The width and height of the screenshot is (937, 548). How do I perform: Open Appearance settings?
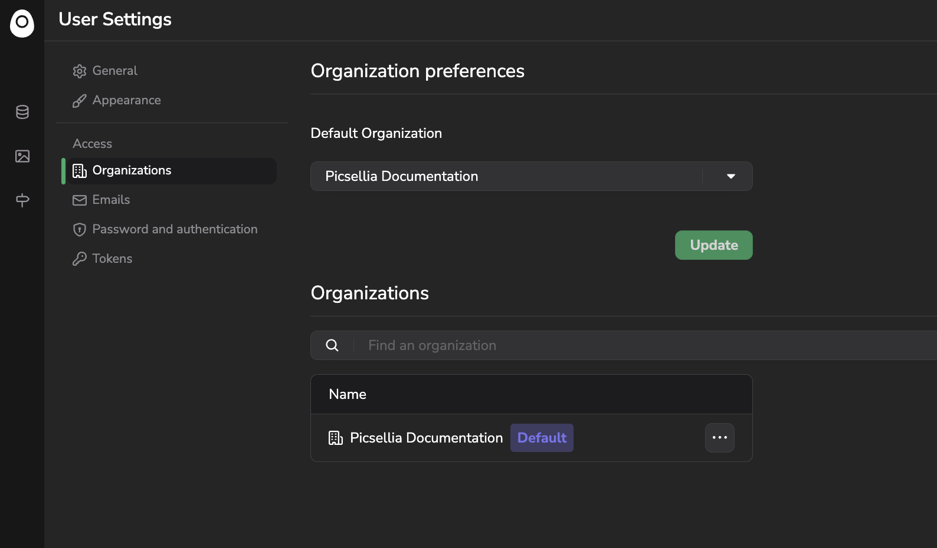[126, 100]
